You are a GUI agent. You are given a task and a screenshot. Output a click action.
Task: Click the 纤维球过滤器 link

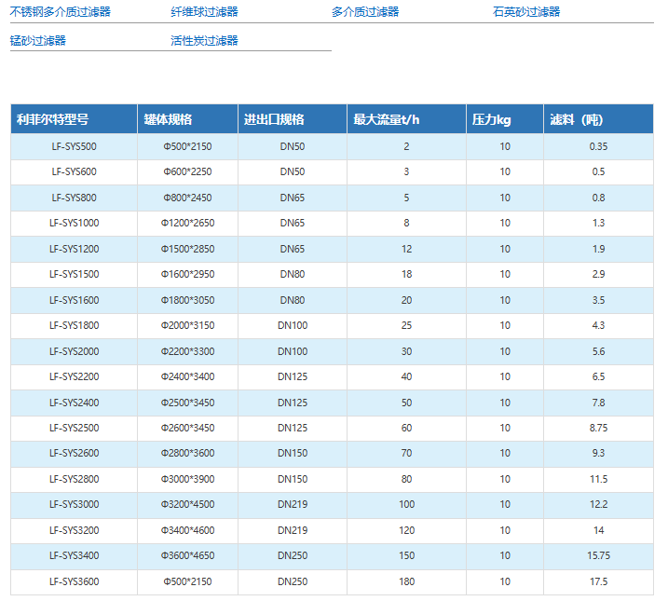coord(204,12)
